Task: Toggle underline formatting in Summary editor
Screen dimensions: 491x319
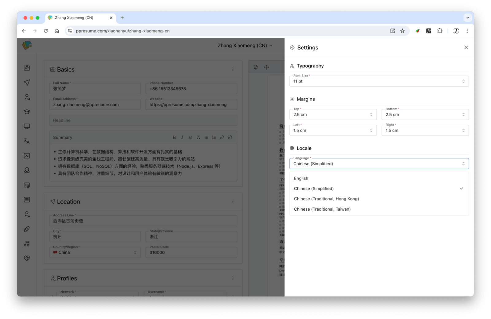Action: pyautogui.click(x=190, y=138)
